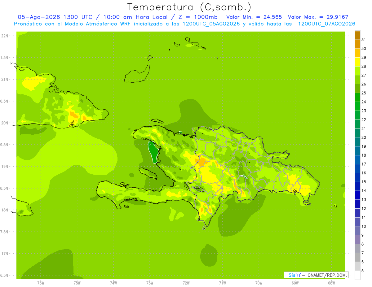Click the legend value '29'
The image size is (372, 287).
[364, 58]
